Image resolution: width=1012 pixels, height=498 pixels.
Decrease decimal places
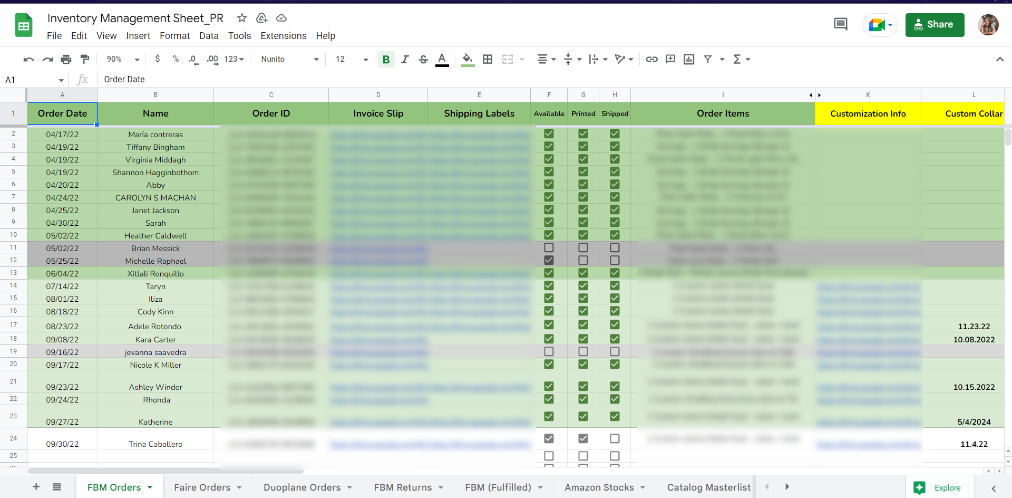(193, 59)
